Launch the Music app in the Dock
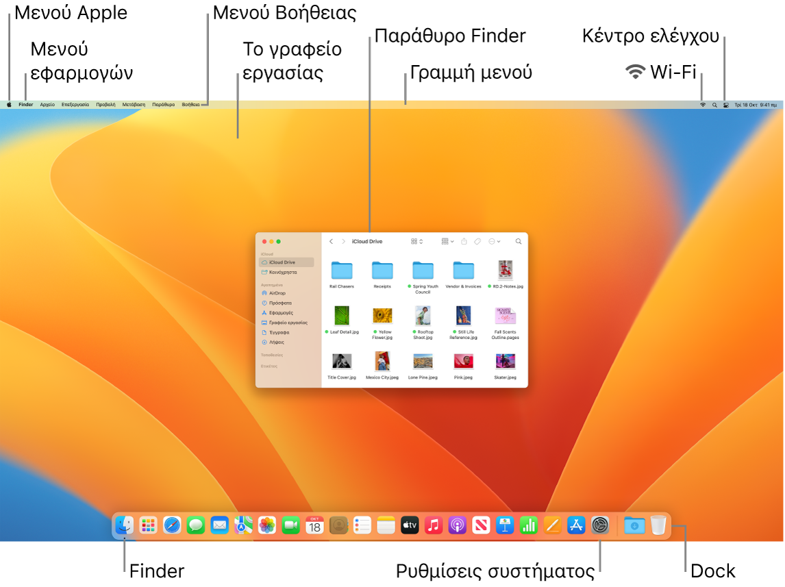The width and height of the screenshot is (785, 587). point(432,526)
